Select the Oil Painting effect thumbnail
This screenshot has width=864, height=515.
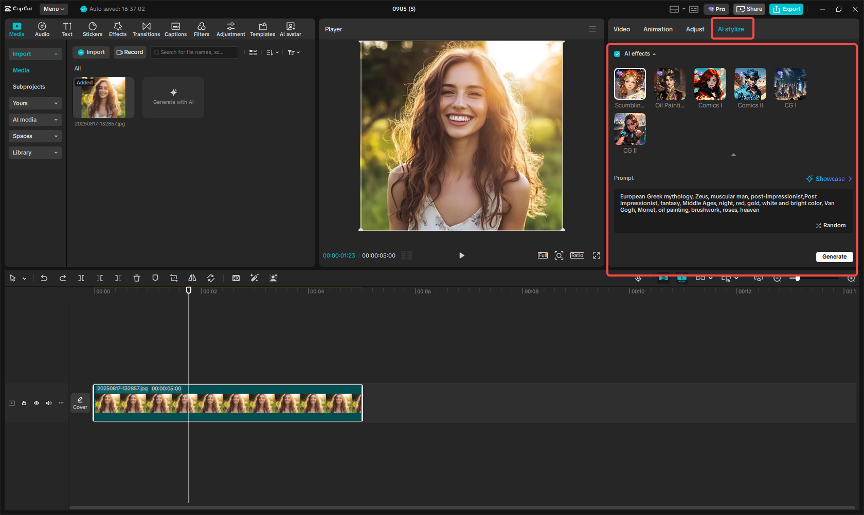coord(670,84)
